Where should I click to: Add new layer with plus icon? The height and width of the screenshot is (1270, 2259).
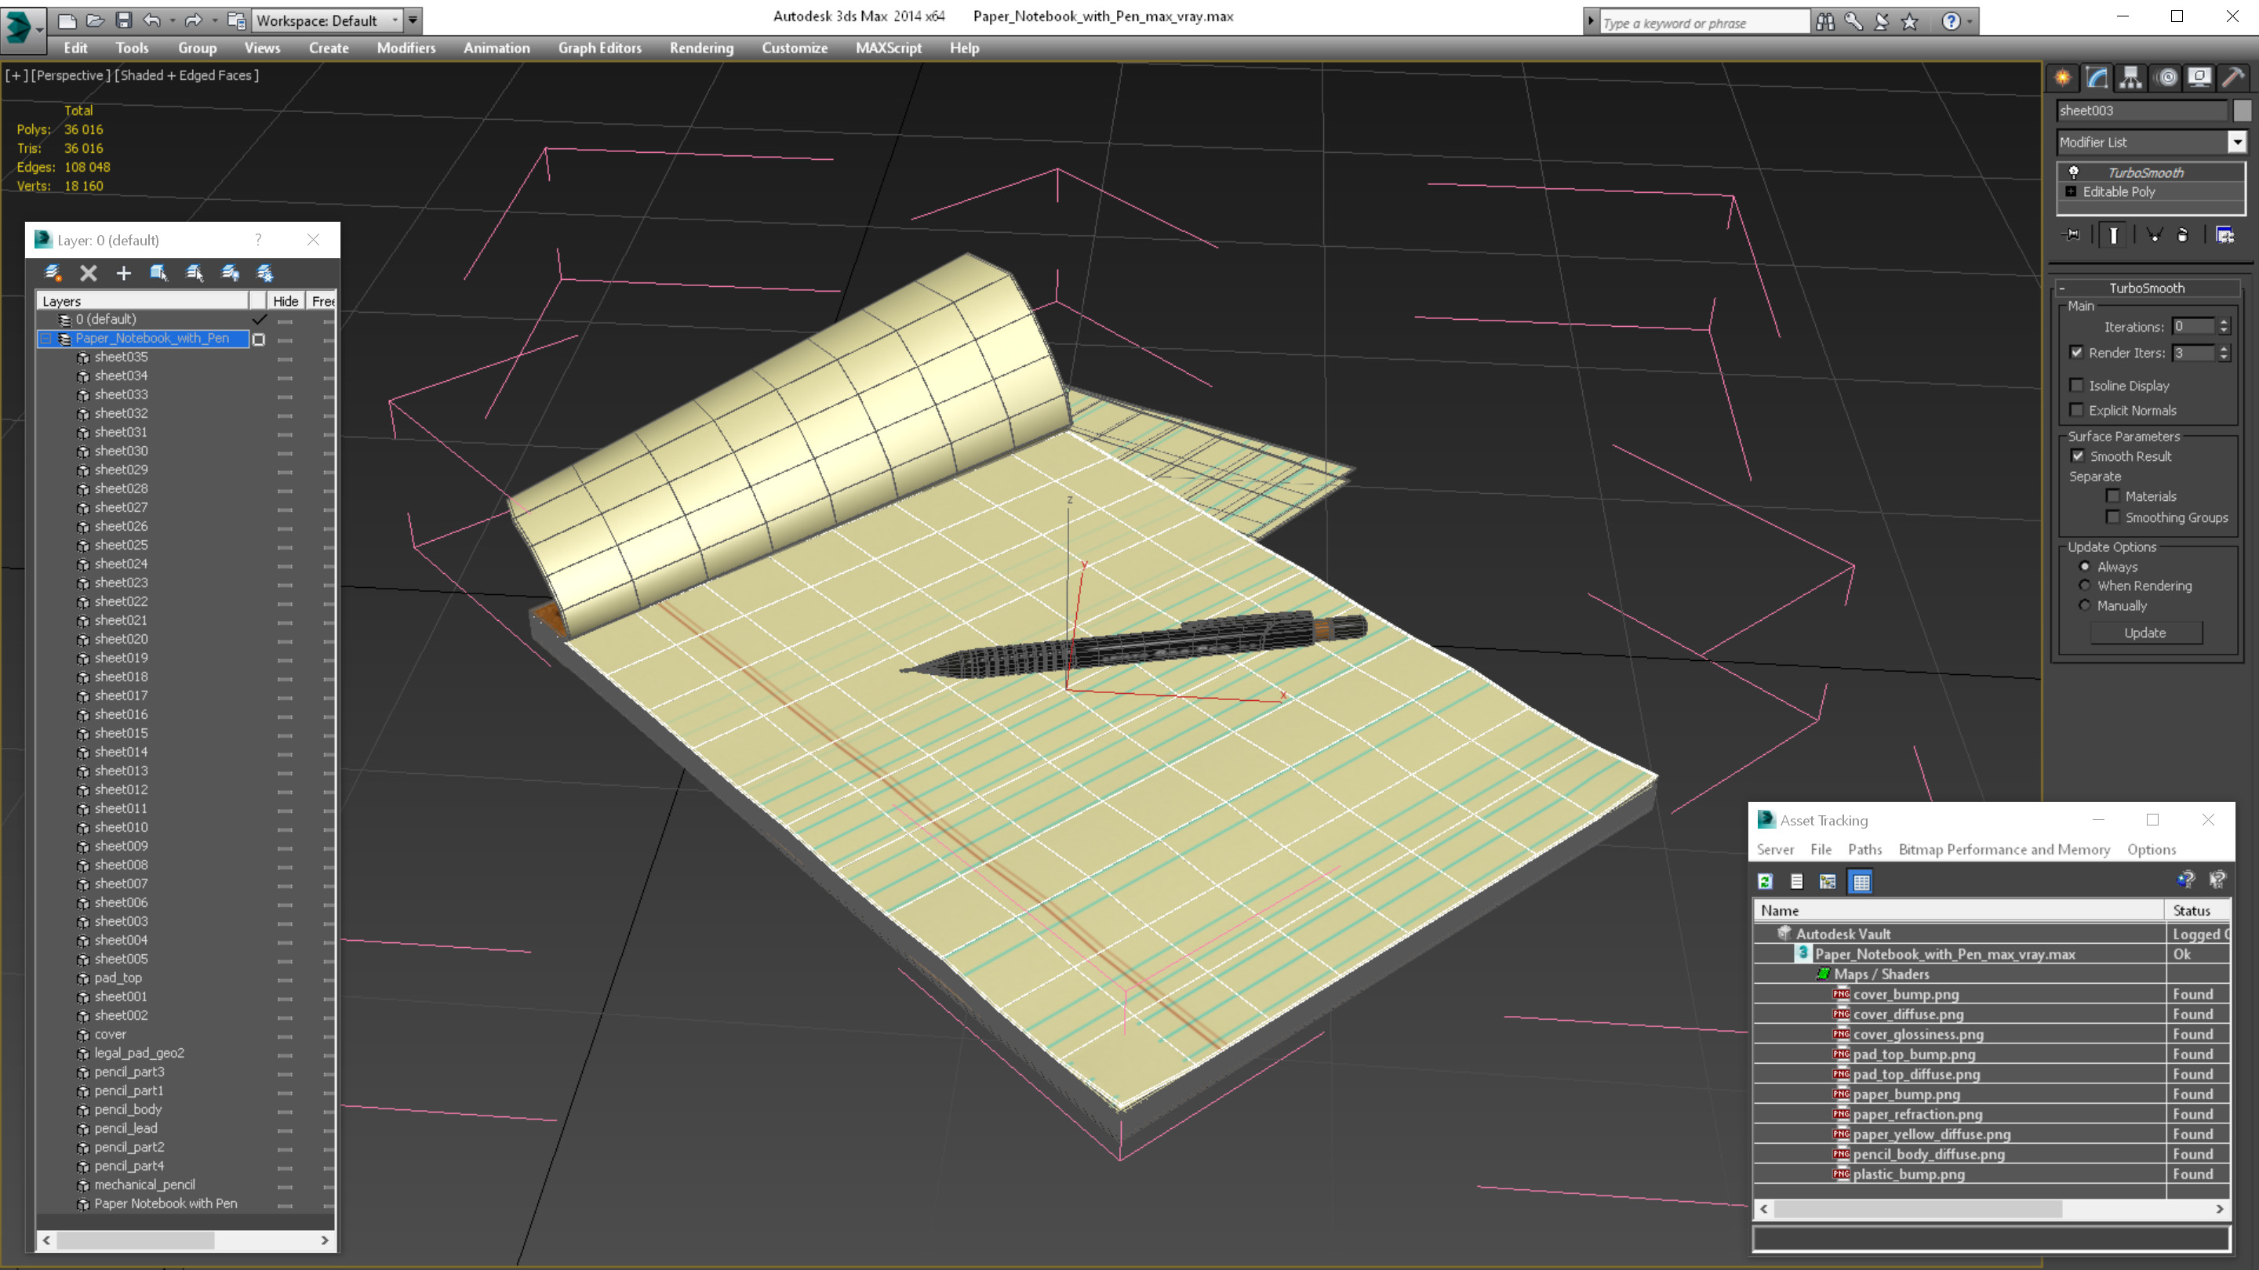coord(124,274)
